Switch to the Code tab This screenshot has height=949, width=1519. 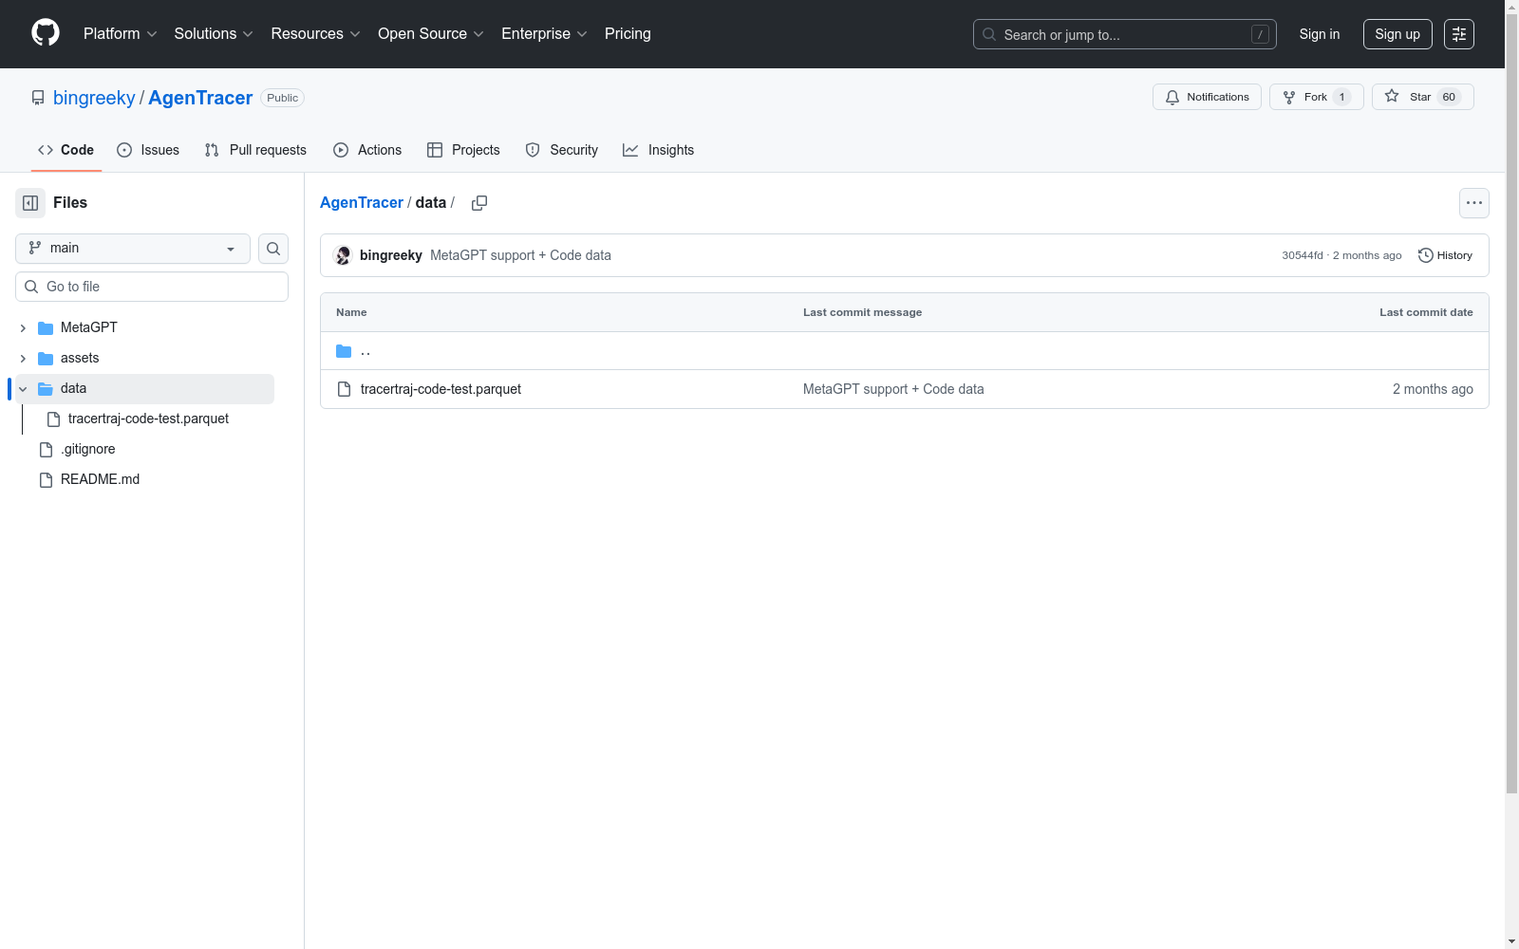point(66,150)
